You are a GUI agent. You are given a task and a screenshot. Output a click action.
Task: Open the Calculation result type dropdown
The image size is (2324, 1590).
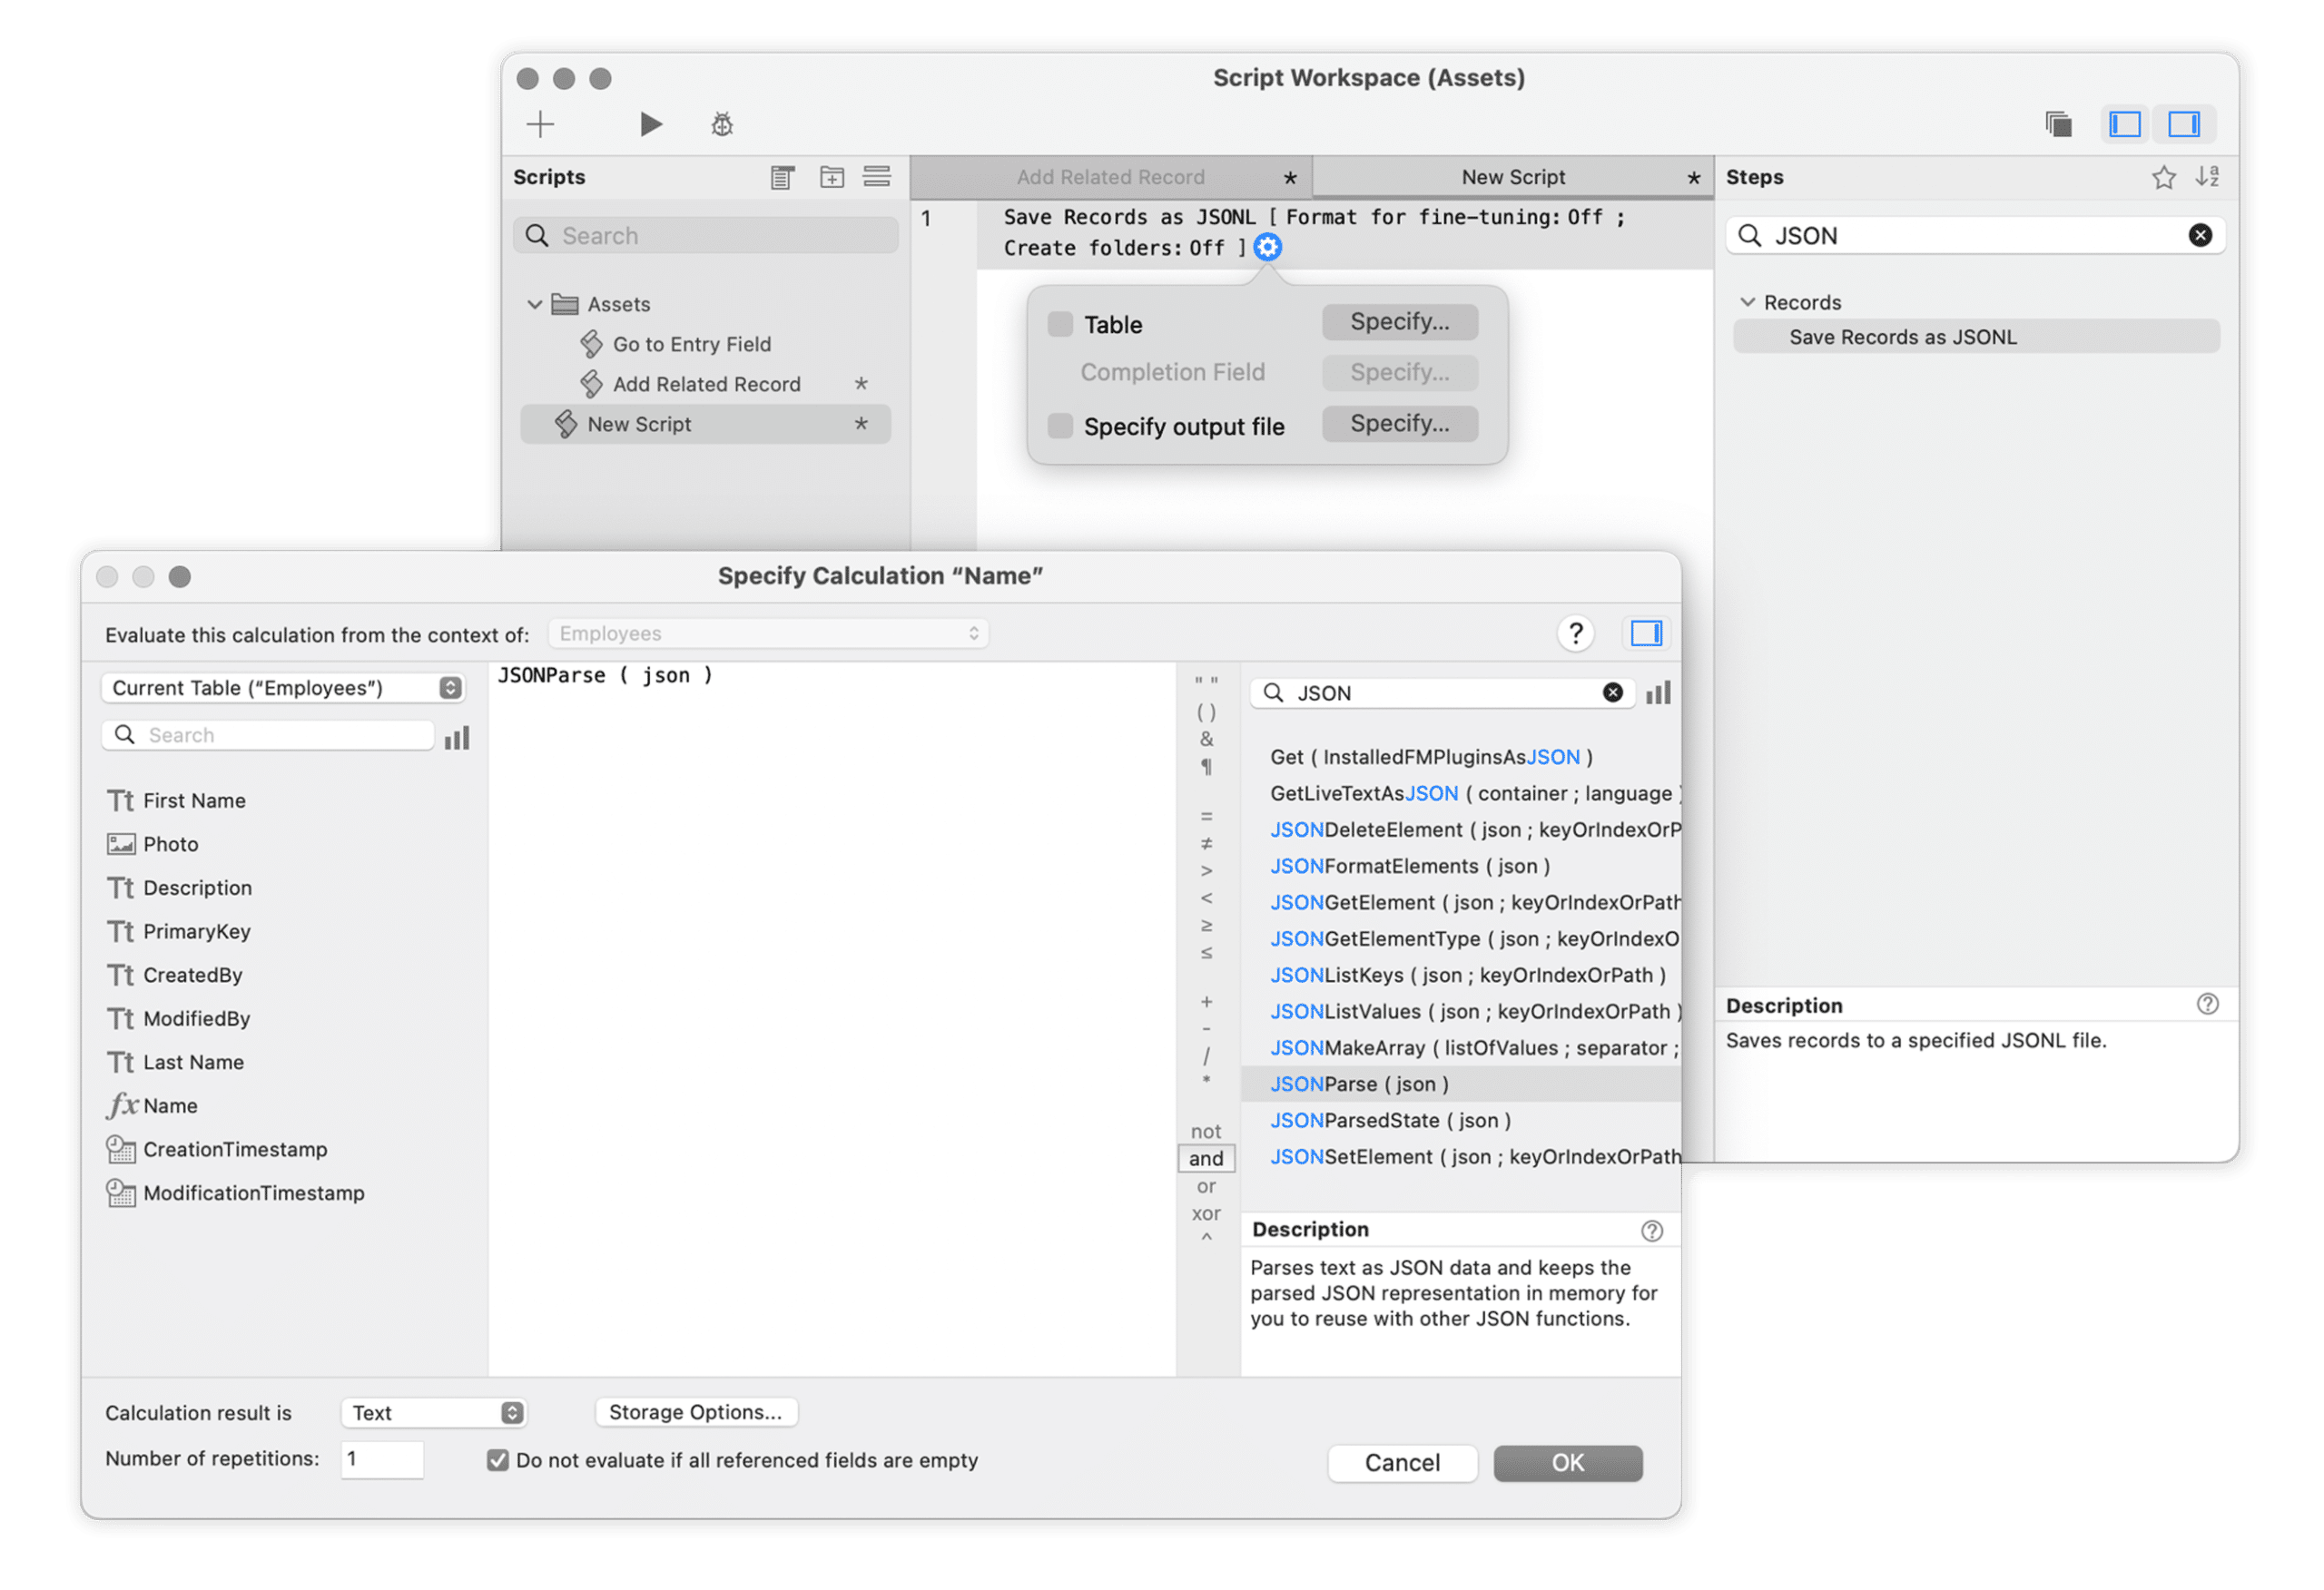point(433,1412)
